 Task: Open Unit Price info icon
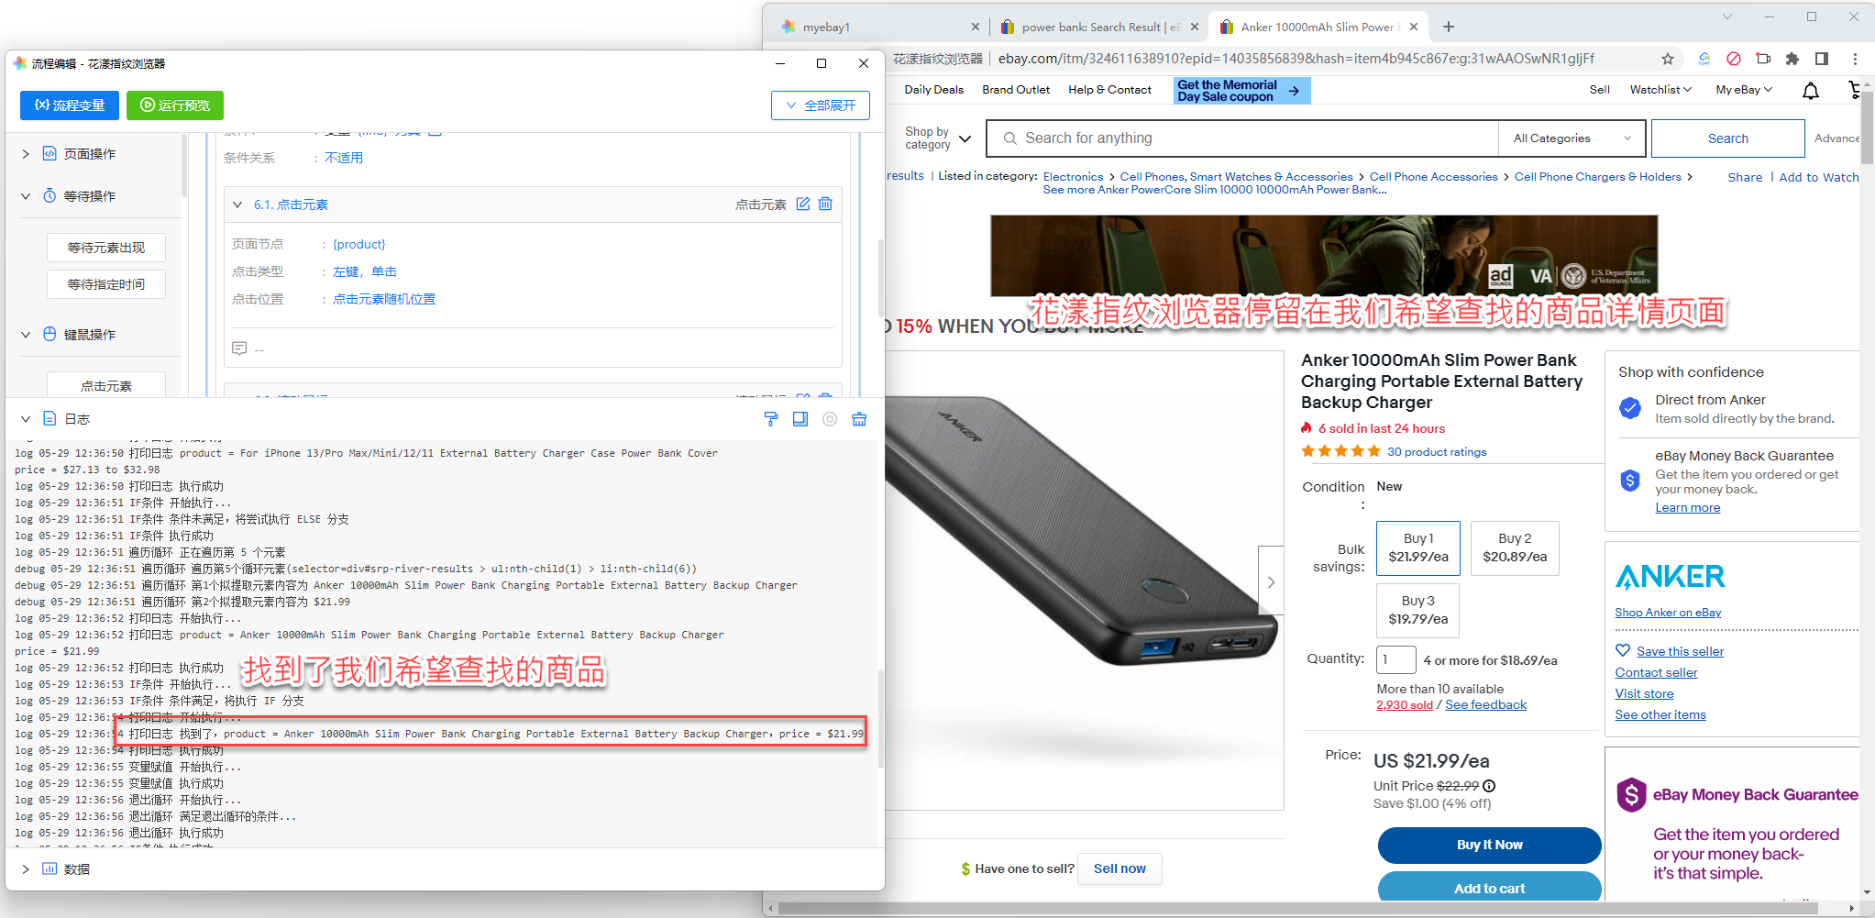click(x=1489, y=786)
